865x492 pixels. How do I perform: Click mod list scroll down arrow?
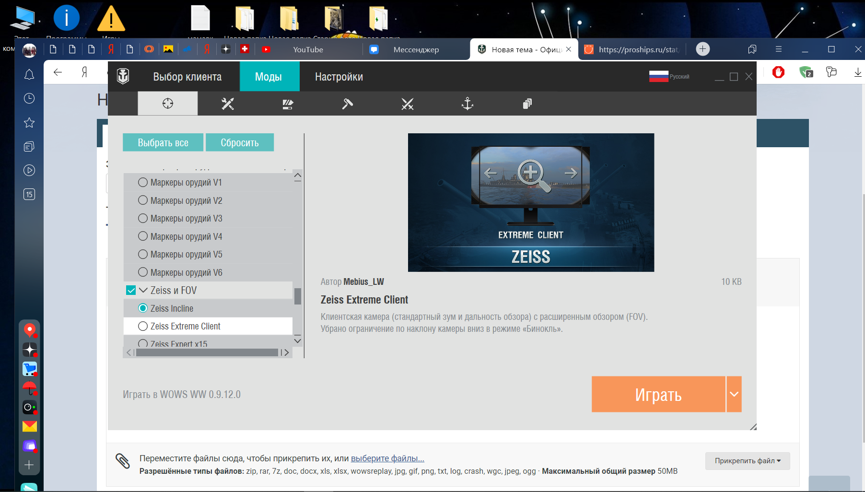click(298, 340)
